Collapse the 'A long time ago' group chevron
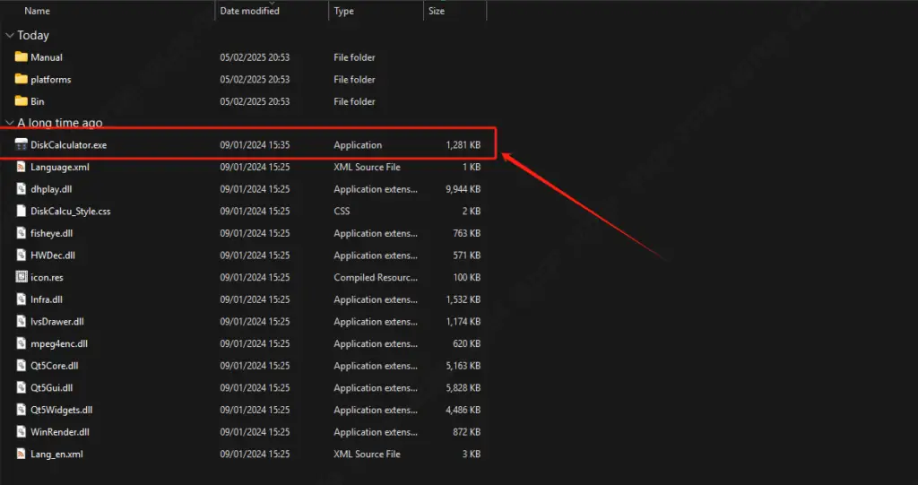 point(9,123)
